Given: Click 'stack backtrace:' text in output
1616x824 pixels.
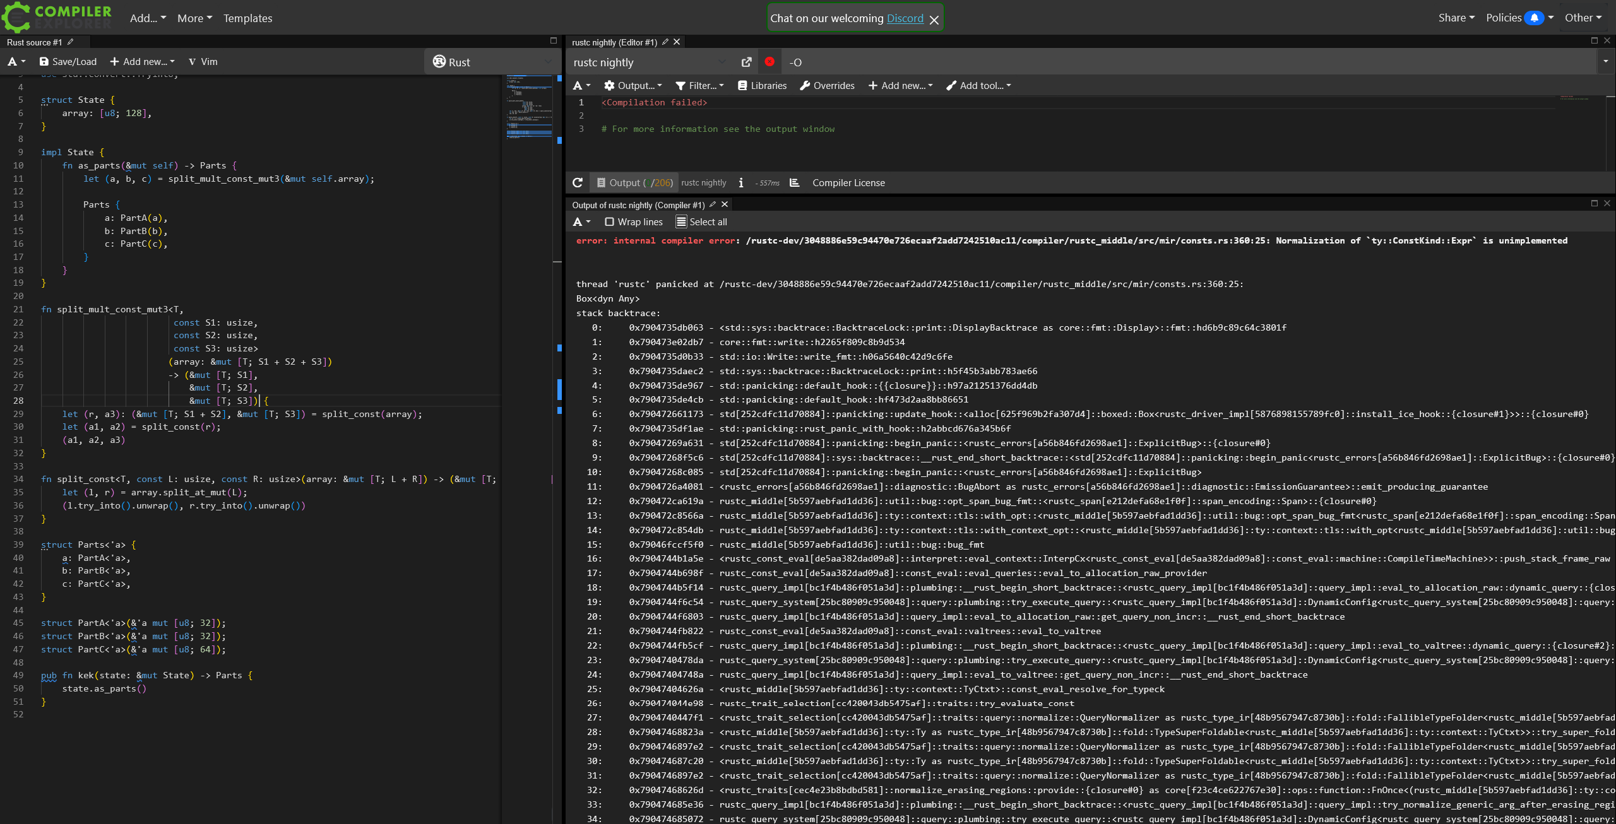Looking at the screenshot, I should point(618,313).
